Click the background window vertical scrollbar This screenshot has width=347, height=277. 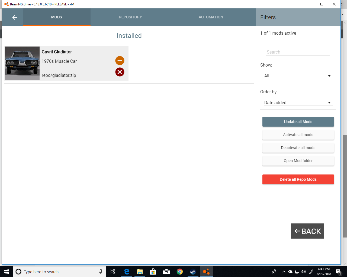[345, 186]
